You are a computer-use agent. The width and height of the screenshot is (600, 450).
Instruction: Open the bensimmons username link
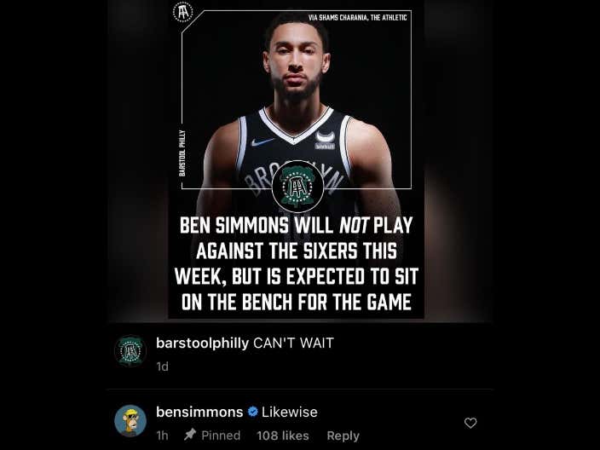point(199,412)
